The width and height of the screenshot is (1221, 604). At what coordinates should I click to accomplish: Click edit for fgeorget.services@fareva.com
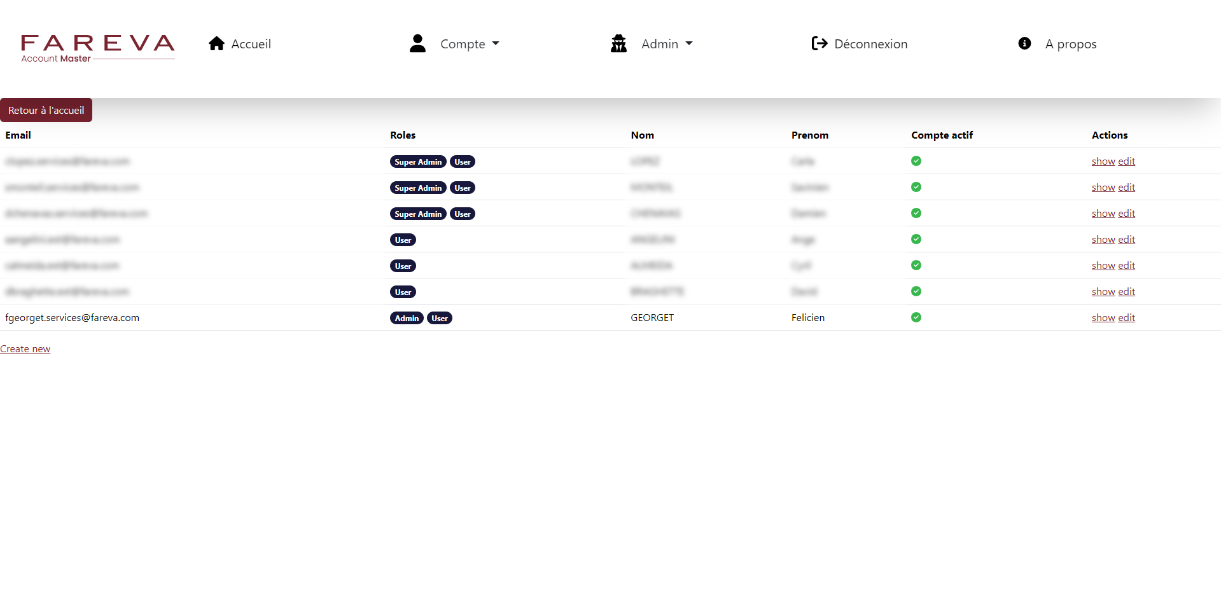(x=1126, y=318)
